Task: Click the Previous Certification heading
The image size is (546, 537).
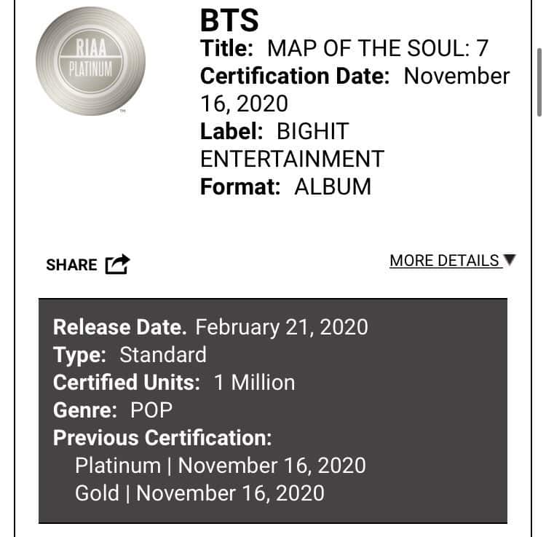Action: [x=162, y=438]
